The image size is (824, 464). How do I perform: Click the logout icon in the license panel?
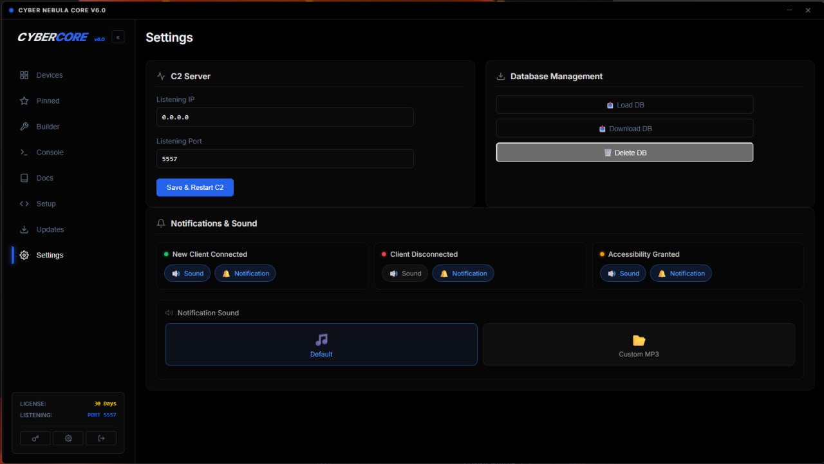(x=101, y=438)
